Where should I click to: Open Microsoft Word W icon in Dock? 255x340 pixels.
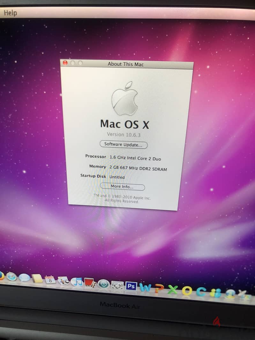click(145, 288)
